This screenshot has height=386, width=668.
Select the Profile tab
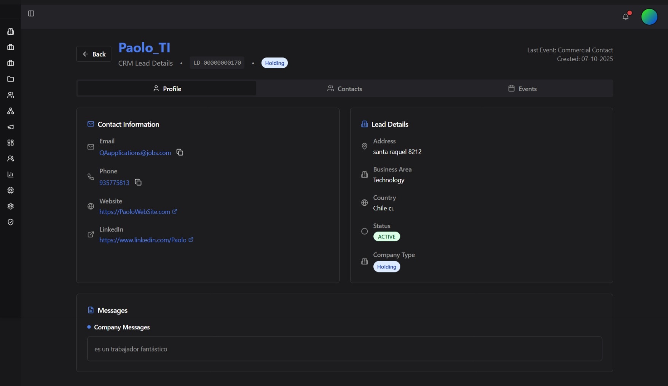(167, 89)
